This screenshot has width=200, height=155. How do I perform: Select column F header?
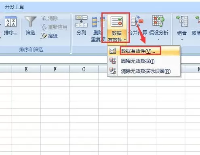coord(55,69)
